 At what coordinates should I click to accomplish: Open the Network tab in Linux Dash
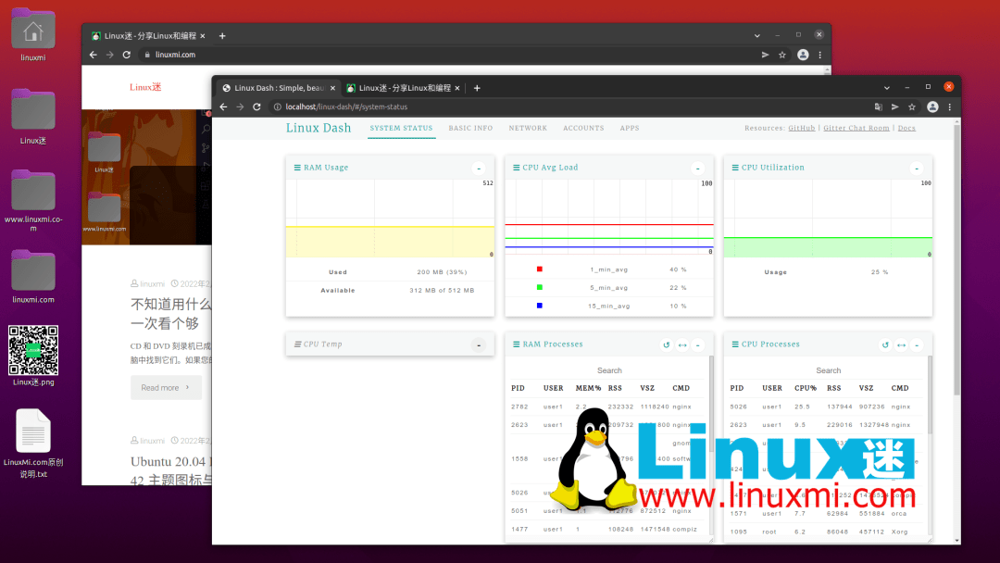click(528, 128)
